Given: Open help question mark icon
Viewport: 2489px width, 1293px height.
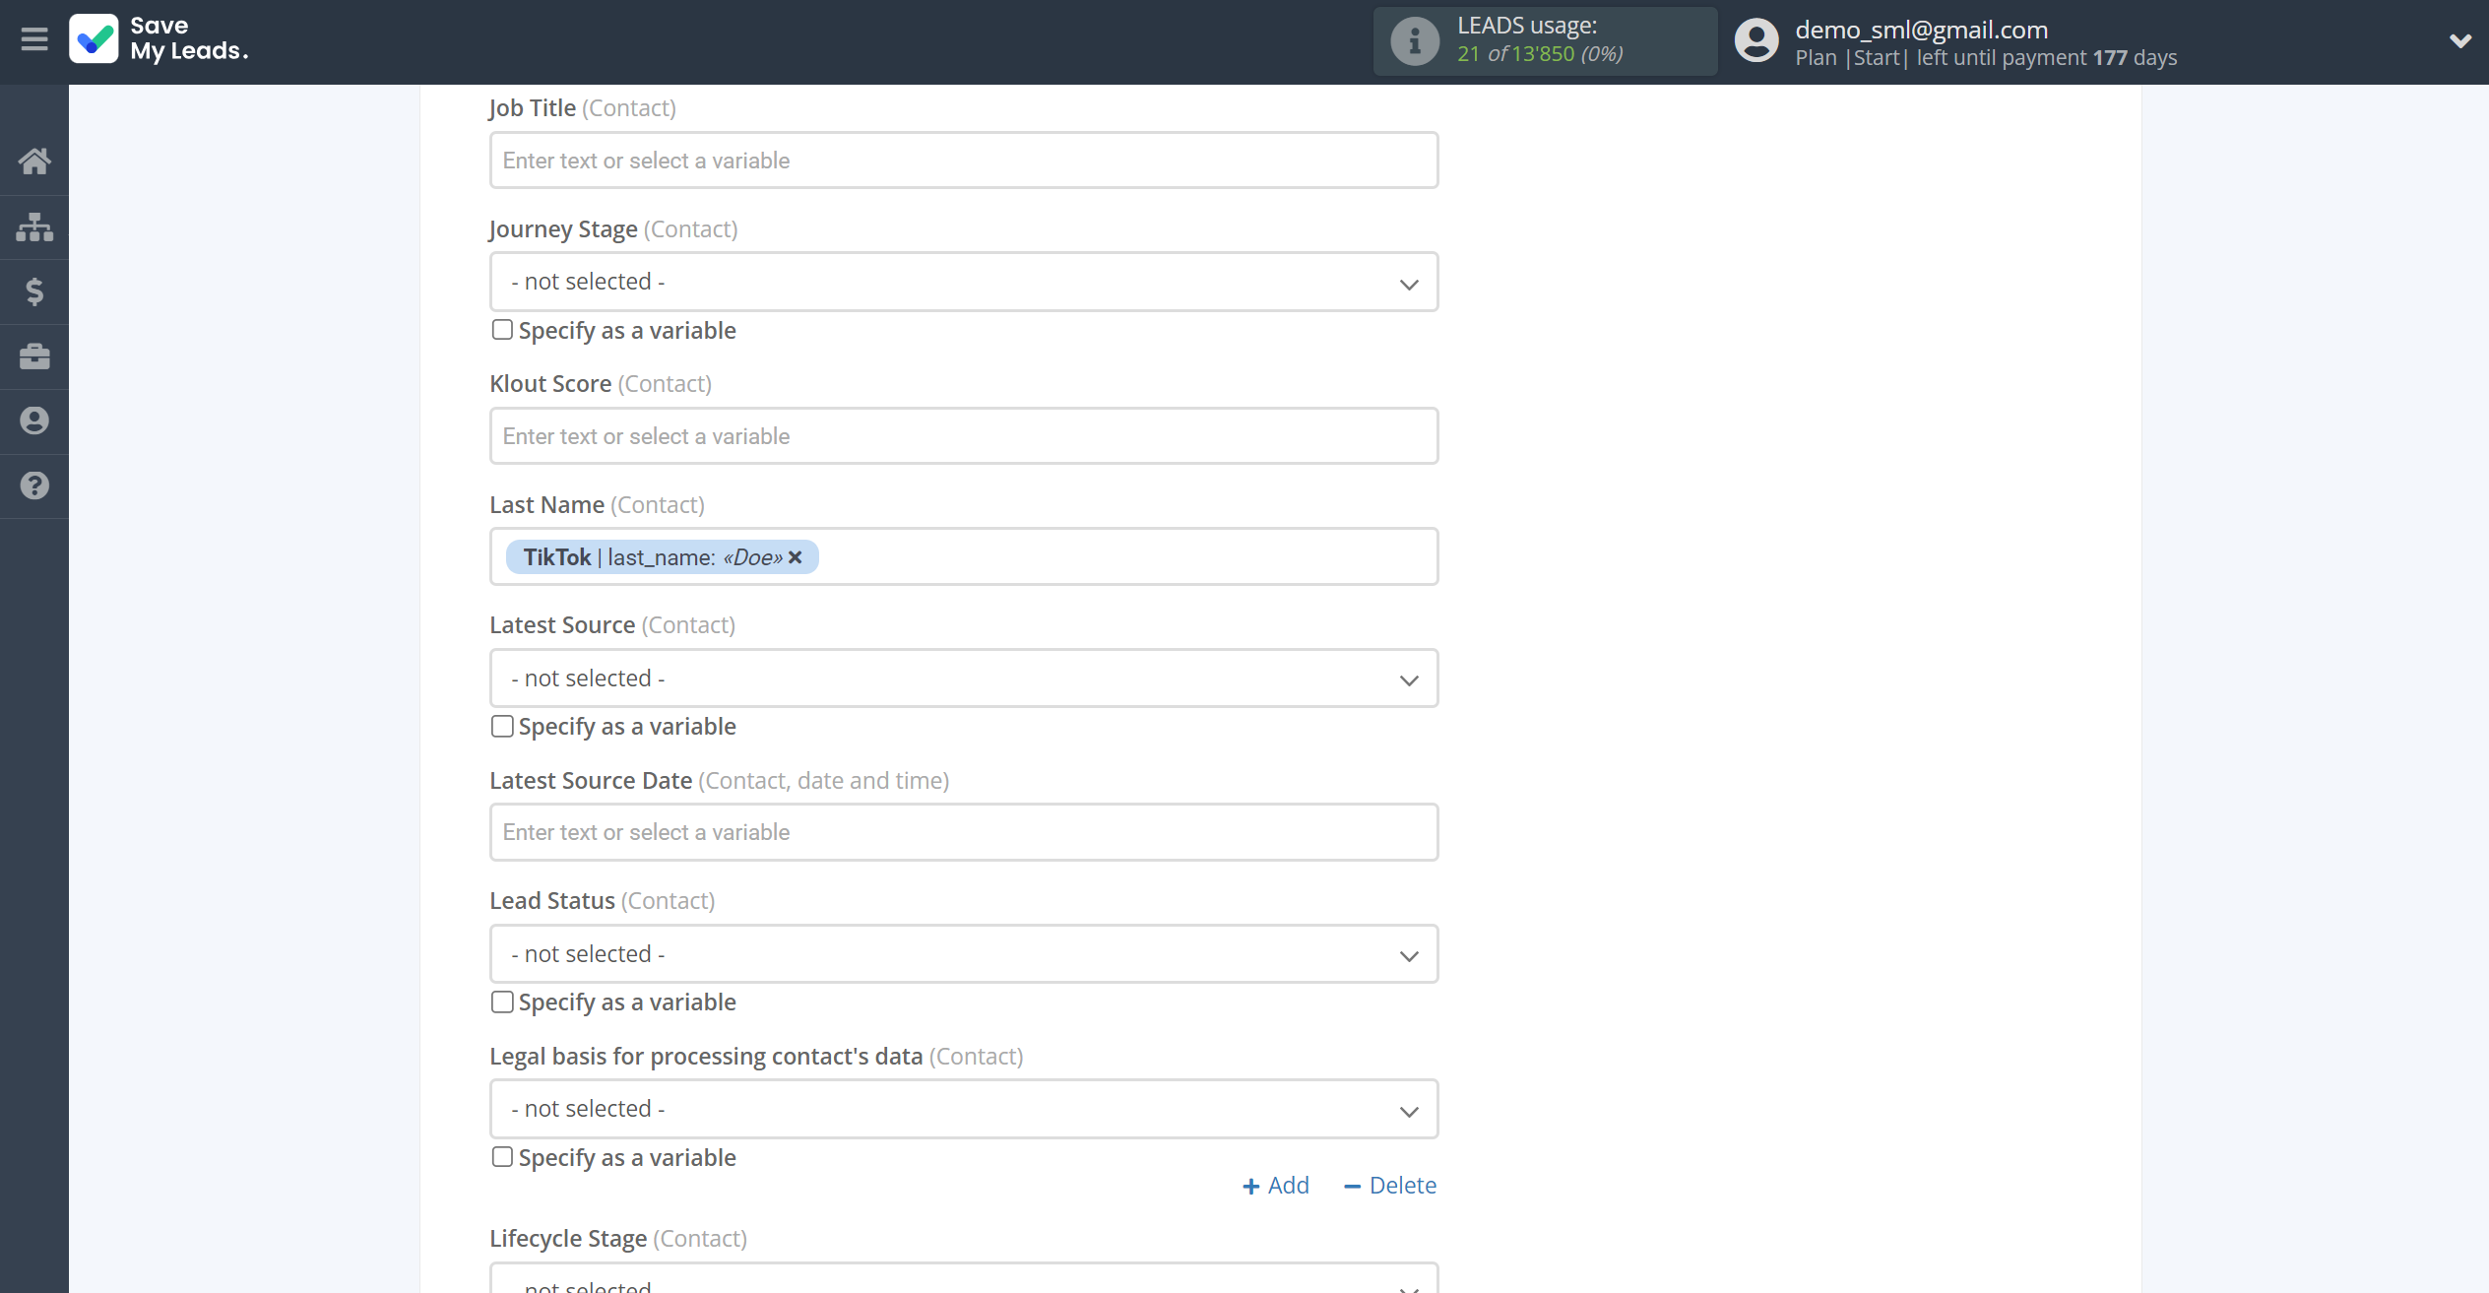Looking at the screenshot, I should point(34,485).
